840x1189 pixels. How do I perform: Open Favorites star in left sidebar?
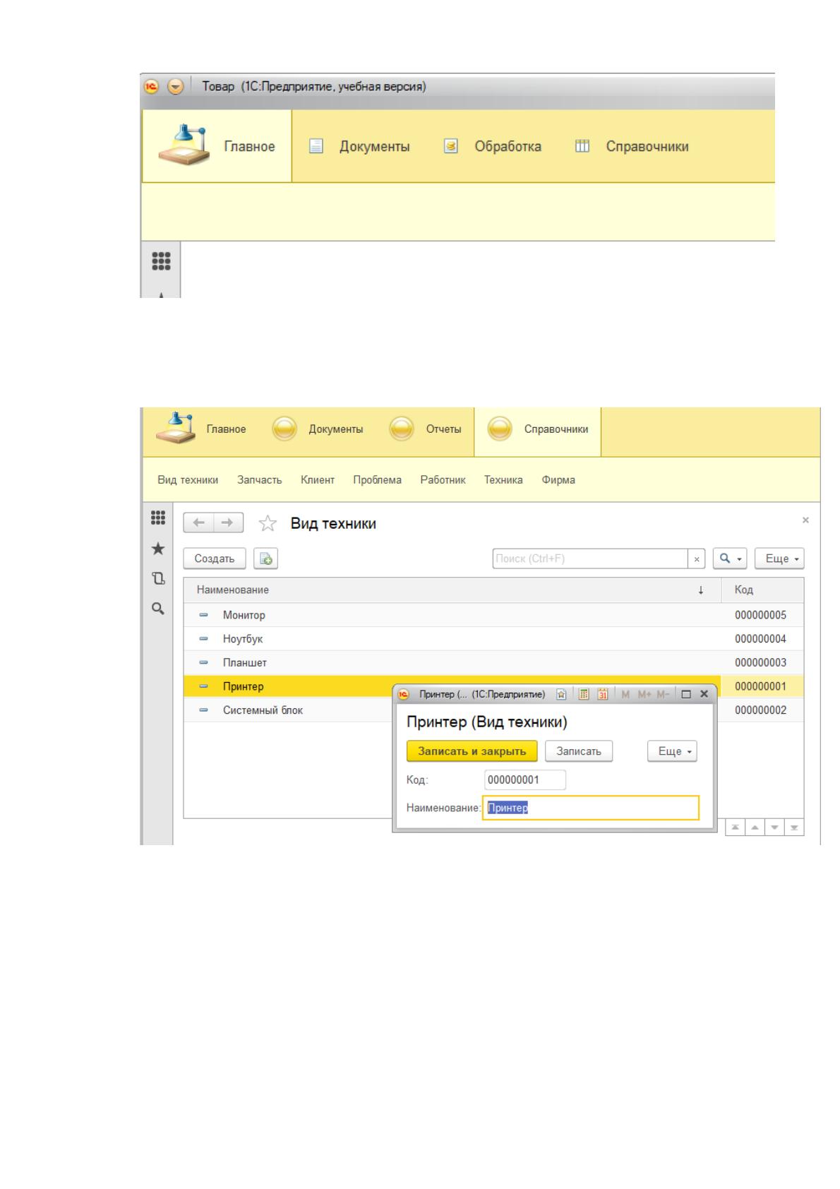click(158, 548)
